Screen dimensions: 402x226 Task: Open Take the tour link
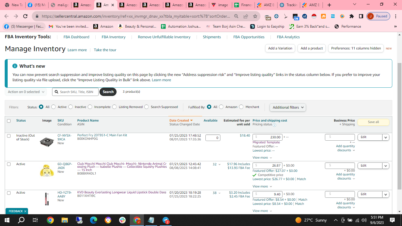(105, 50)
